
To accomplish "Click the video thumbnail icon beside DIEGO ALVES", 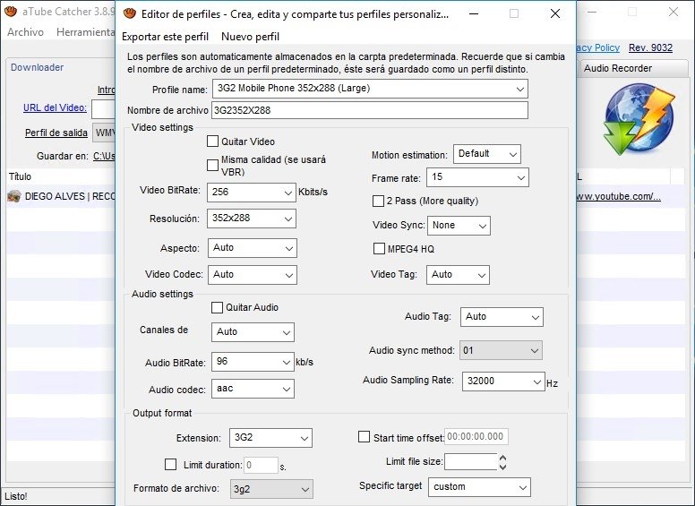I will click(x=14, y=196).
